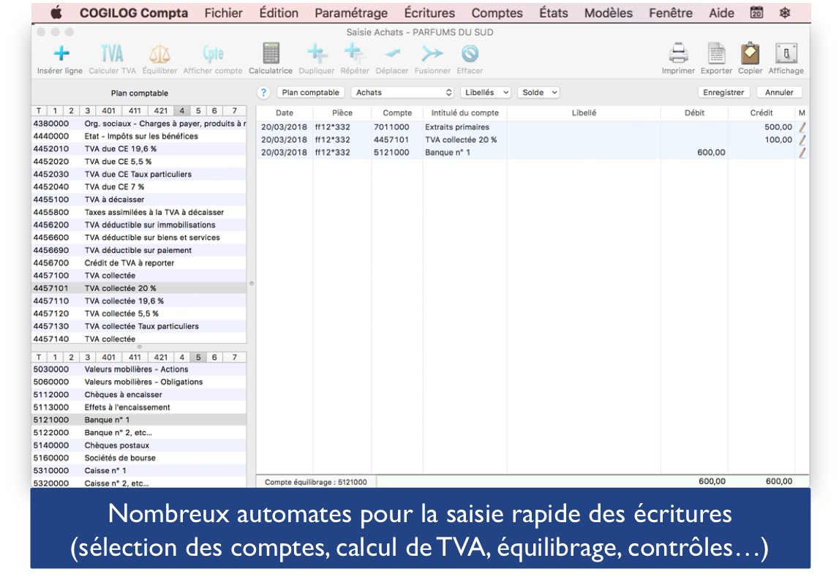Image resolution: width=839 pixels, height=577 pixels.
Task: Open the États menu
Action: click(553, 13)
